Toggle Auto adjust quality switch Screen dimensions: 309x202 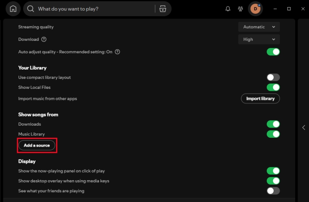[273, 52]
